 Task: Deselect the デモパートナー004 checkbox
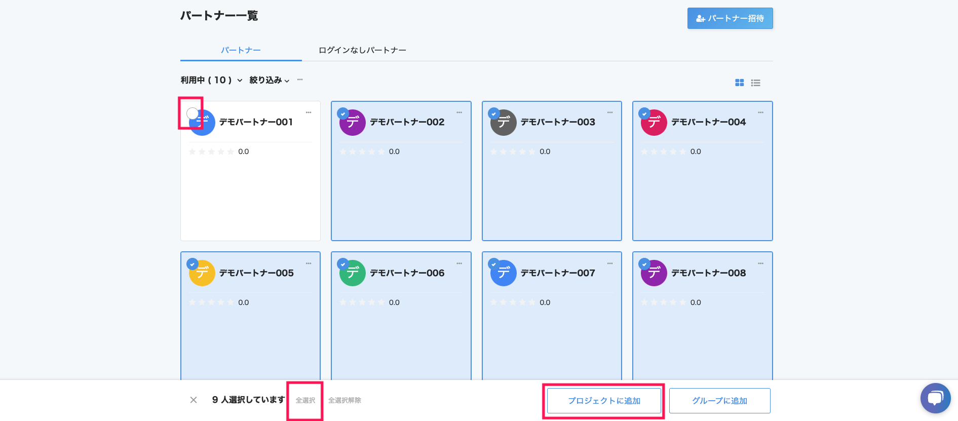644,113
